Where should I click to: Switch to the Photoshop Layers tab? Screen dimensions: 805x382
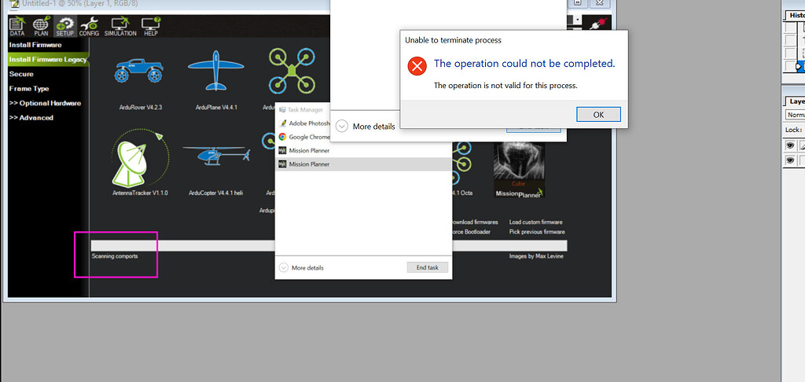796,101
